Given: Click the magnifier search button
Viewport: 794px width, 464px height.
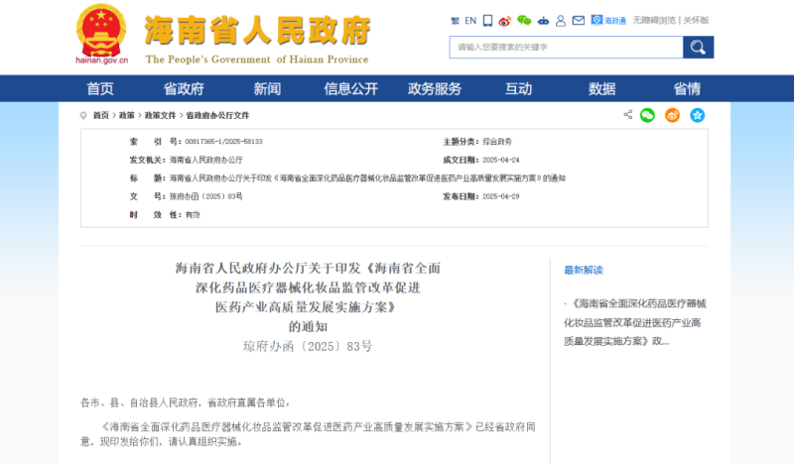Looking at the screenshot, I should point(698,47).
